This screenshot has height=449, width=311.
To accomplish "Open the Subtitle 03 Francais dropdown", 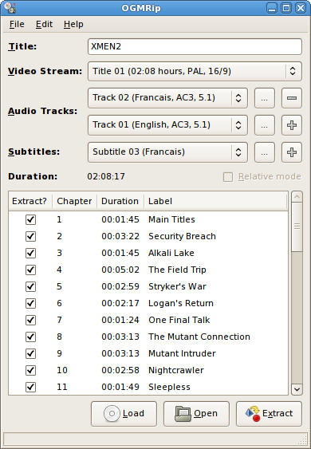I will click(167, 152).
